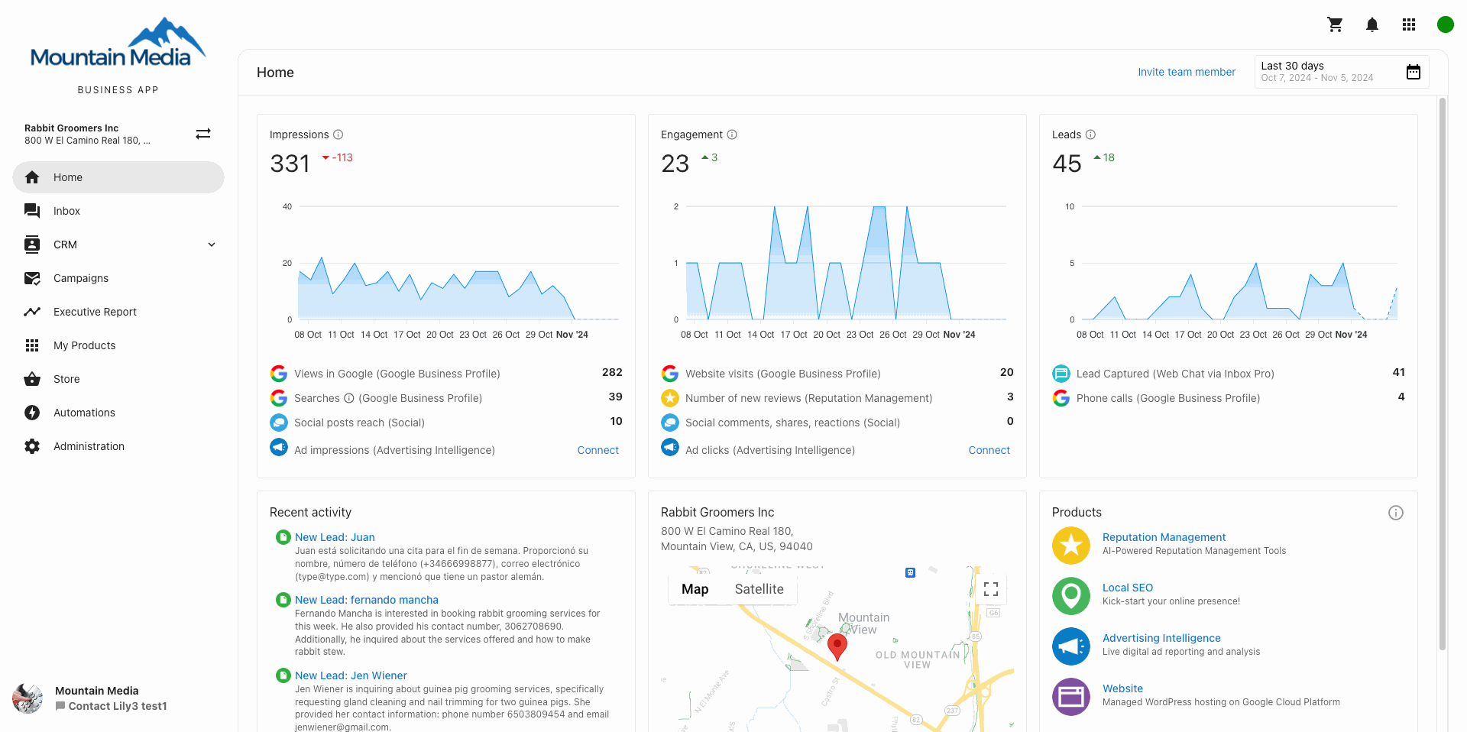This screenshot has width=1467, height=732.
Task: Open Reputation Management product link
Action: [x=1164, y=537]
